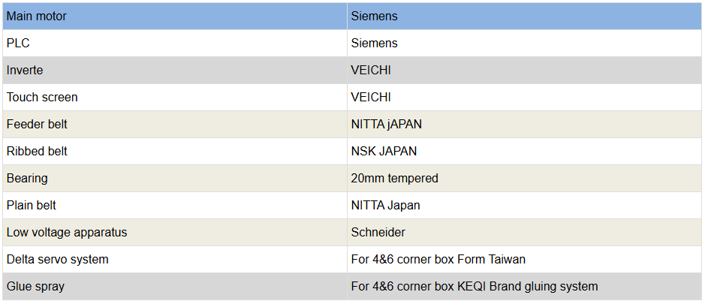708x301 pixels.
Task: Select VEICHI value in Touch screen row
Action: point(371,97)
